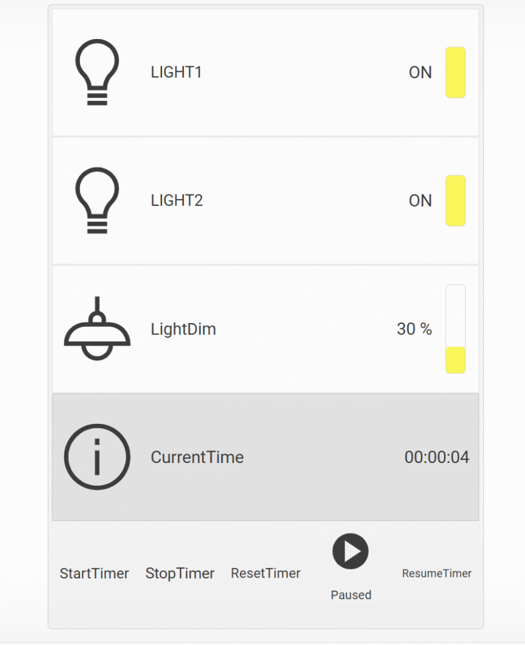Click the LIGHT1 ON state text
The image size is (525, 645).
coord(420,72)
